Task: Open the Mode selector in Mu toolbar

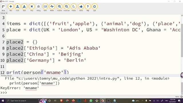Action: coord(3,7)
